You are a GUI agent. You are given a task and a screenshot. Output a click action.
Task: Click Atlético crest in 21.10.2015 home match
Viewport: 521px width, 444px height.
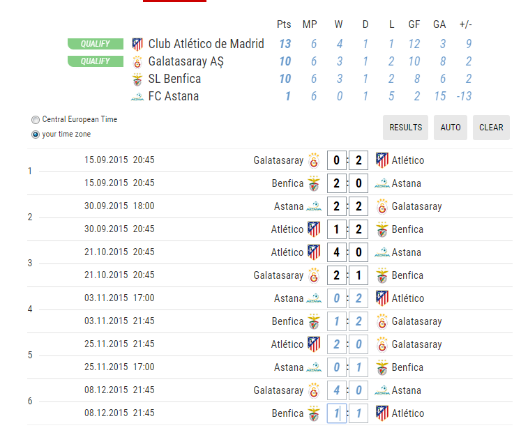point(314,252)
